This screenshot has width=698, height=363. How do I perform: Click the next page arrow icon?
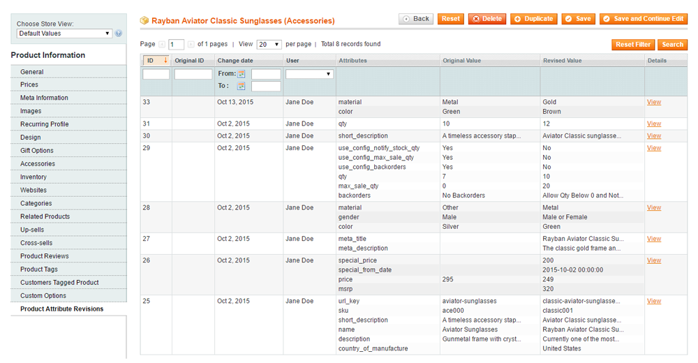coord(191,45)
